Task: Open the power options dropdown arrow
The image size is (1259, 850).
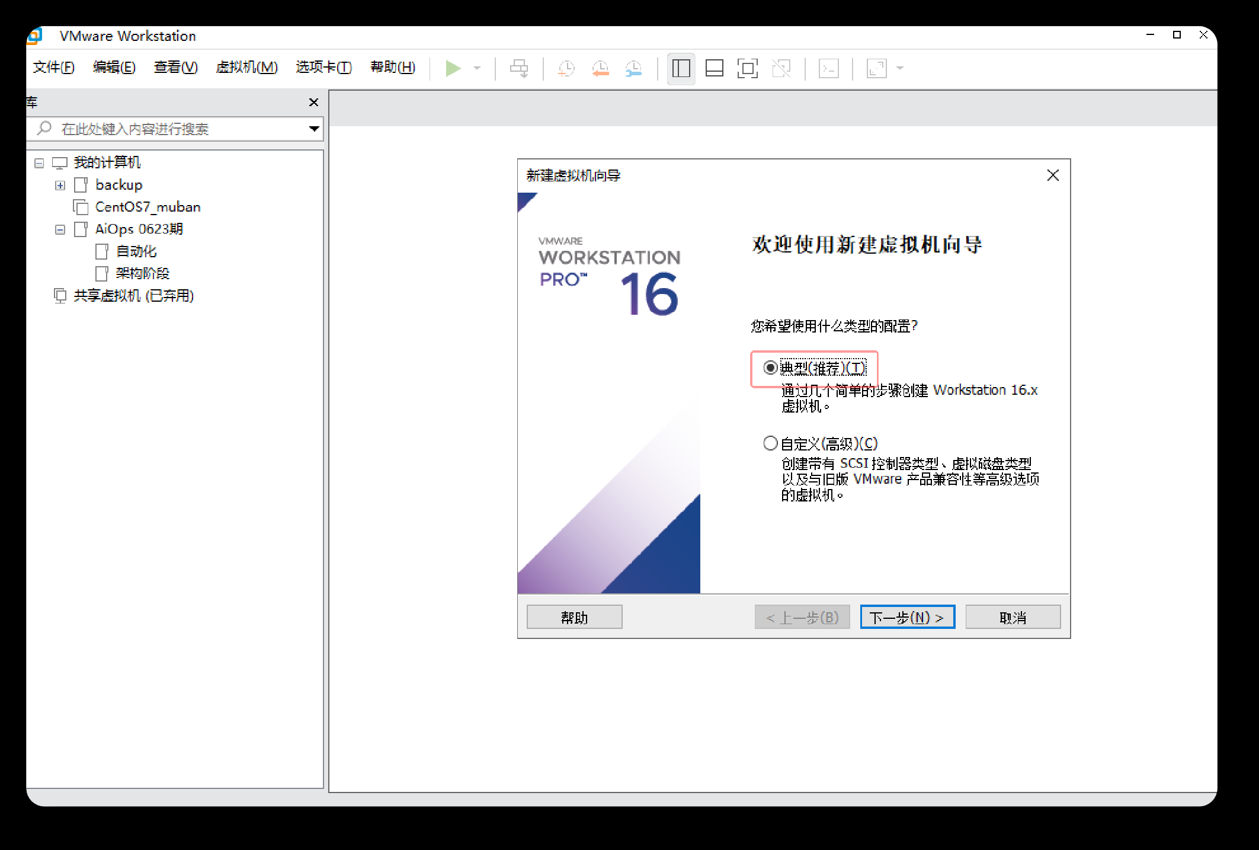Action: [x=477, y=68]
